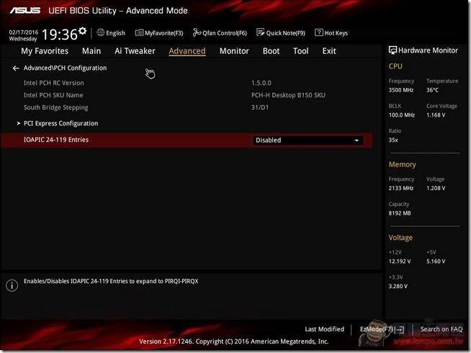The image size is (471, 353).
Task: Click the Version 2.17.1246 copyright line
Action: point(233,341)
